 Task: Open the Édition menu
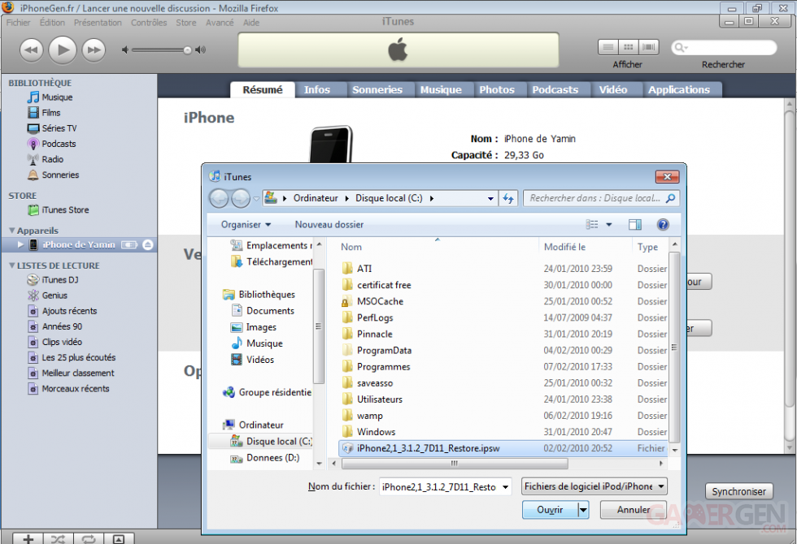[52, 23]
